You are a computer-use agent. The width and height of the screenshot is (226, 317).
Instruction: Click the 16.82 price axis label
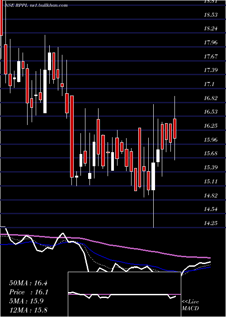pyautogui.click(x=212, y=98)
